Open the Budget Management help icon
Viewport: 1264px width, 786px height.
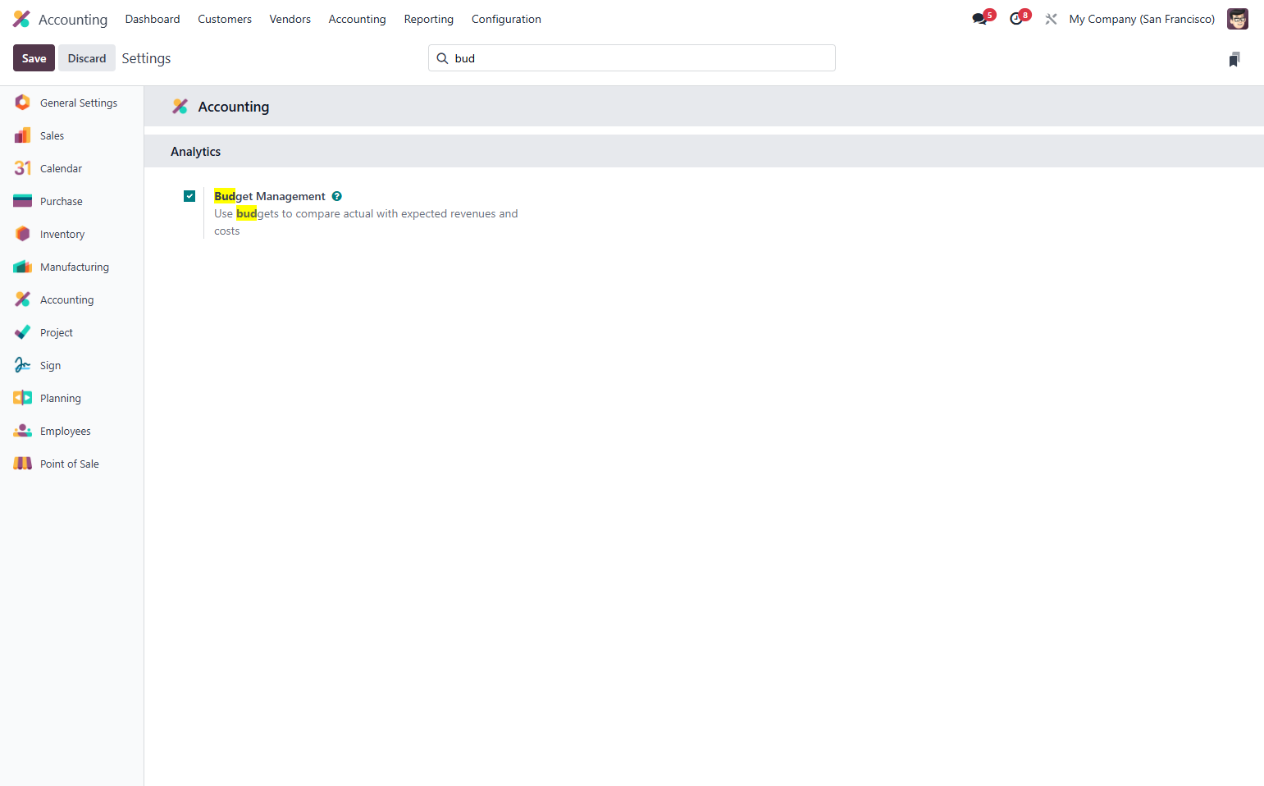tap(337, 196)
